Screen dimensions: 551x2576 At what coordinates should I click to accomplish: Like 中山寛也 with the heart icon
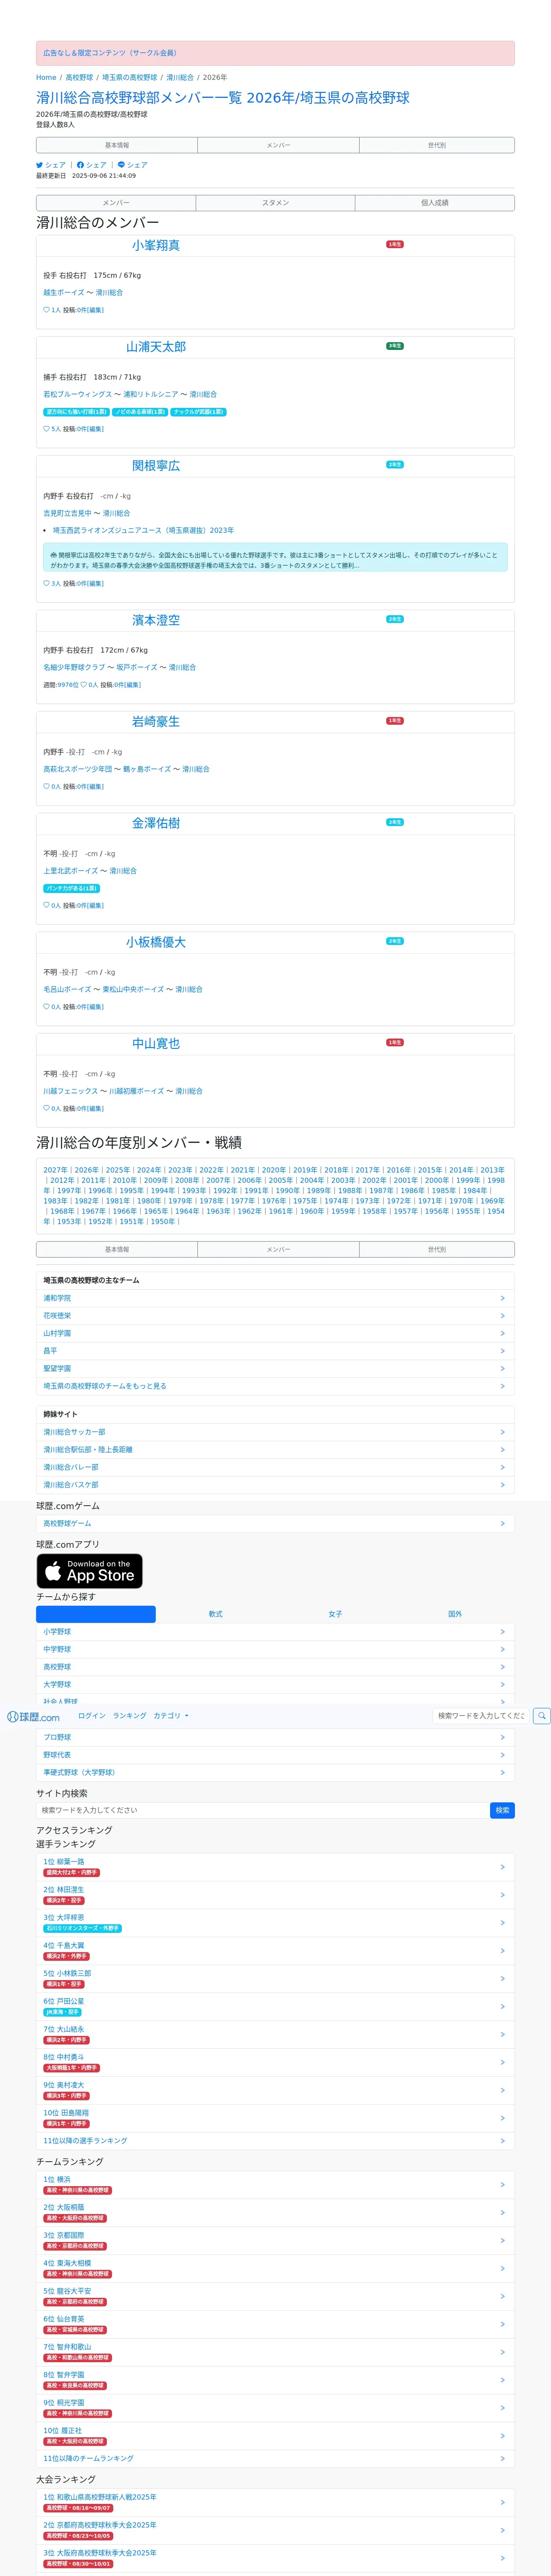point(46,1109)
